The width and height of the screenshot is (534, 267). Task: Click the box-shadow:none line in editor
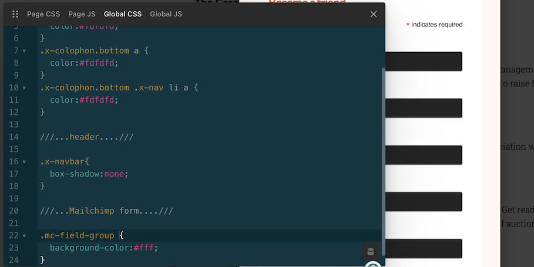click(x=88, y=174)
